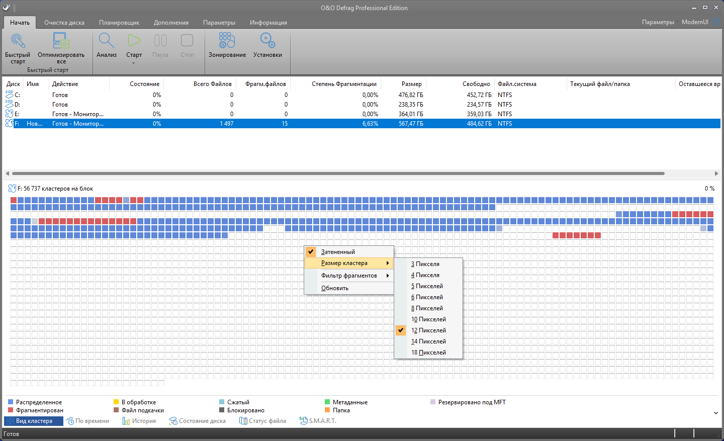
Task: Open the dropdown arrow under Старт
Action: tap(134, 63)
